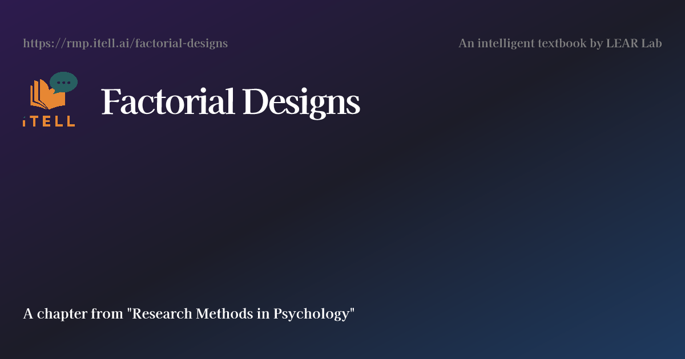Click the "Factorial Designs" title
This screenshot has width=685, height=359.
(x=231, y=103)
